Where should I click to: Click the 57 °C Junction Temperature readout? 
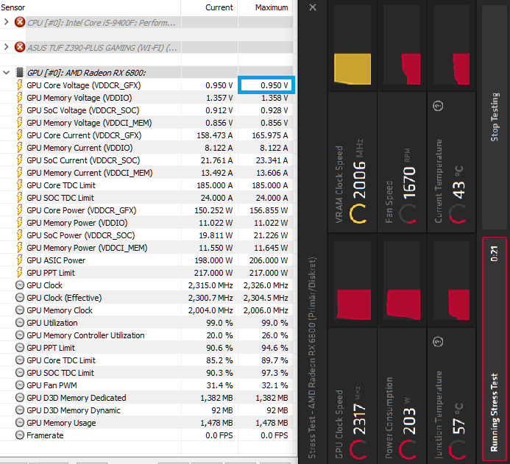click(458, 419)
